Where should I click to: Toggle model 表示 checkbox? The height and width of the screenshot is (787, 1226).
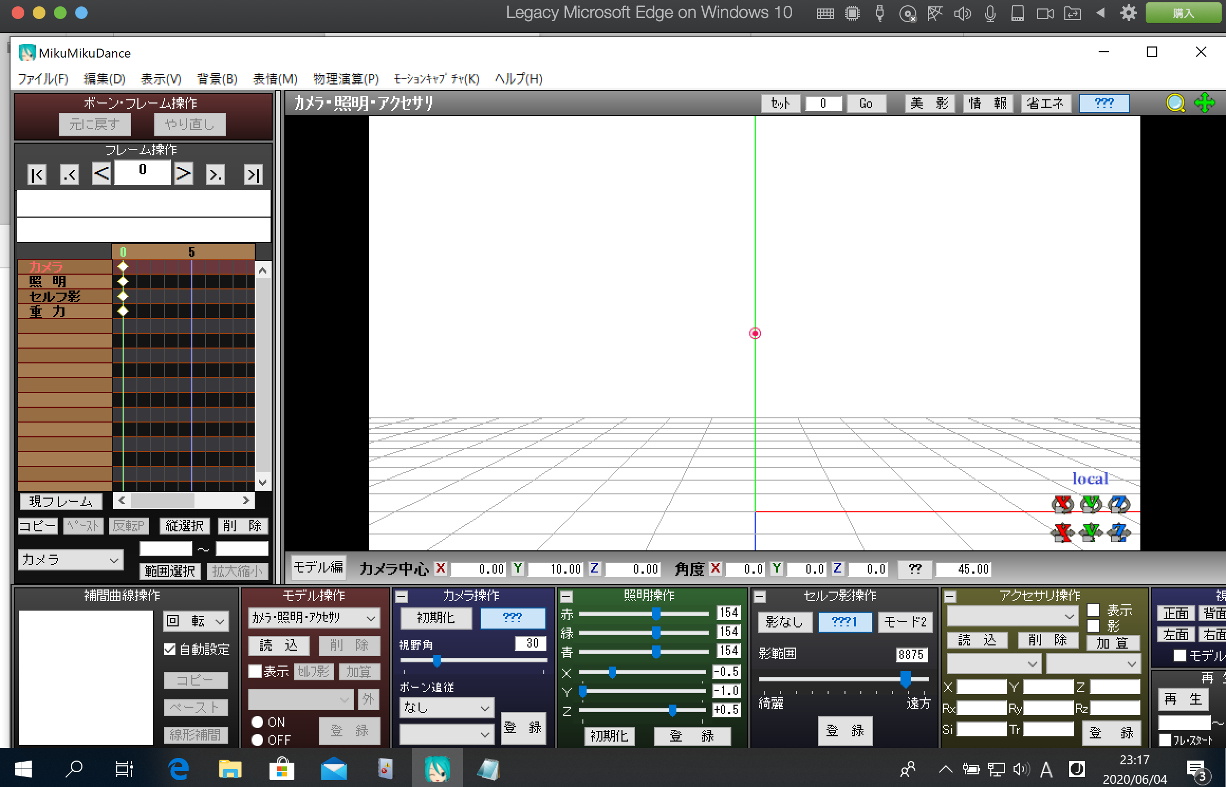pyautogui.click(x=256, y=671)
